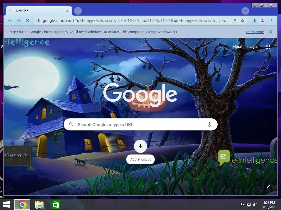Open File Explorer from the taskbar
The width and height of the screenshot is (281, 210).
pyautogui.click(x=39, y=205)
